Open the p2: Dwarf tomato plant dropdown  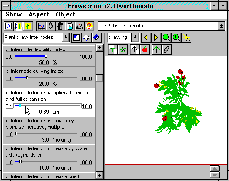click(221, 26)
